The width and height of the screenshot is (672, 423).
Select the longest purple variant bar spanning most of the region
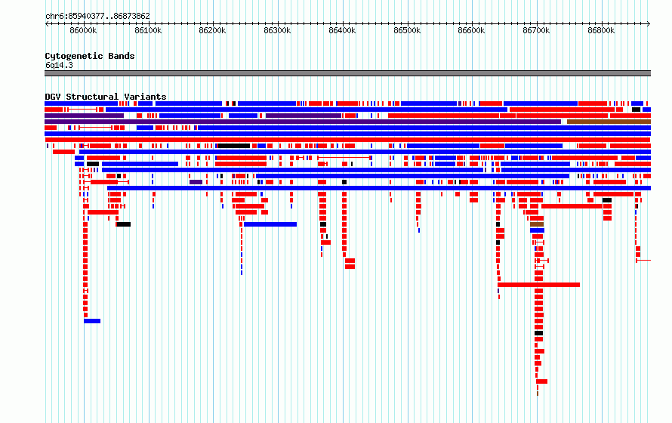[303, 122]
